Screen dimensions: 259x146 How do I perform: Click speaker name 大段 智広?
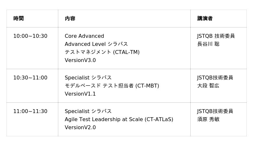[x=208, y=86]
